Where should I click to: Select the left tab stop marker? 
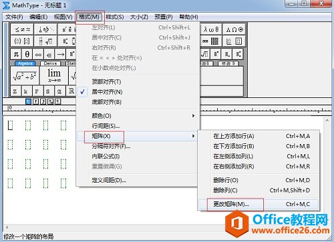click(x=28, y=101)
